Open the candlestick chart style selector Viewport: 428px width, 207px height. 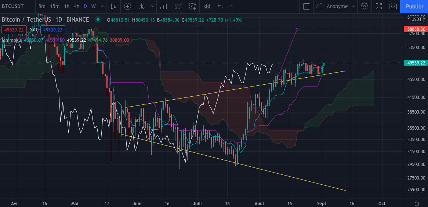[x=113, y=6]
